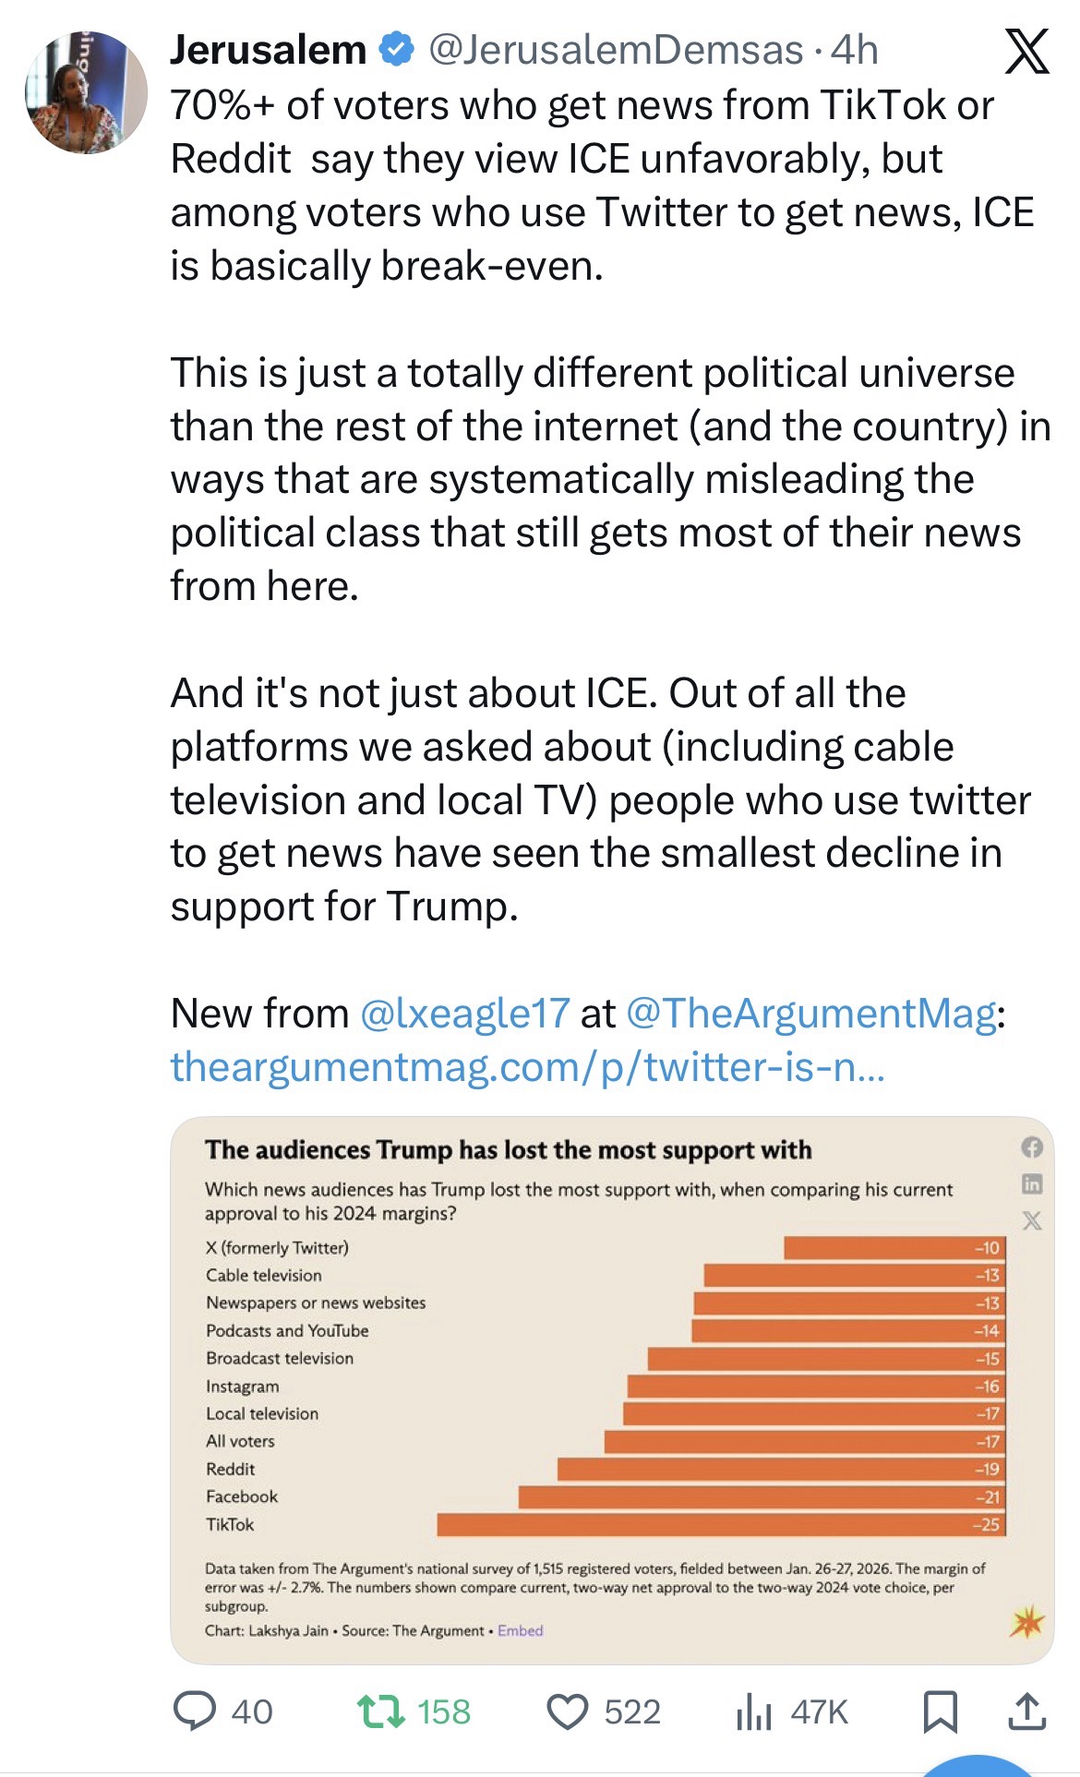
Task: Click the X share icon on chart
Action: [1032, 1220]
